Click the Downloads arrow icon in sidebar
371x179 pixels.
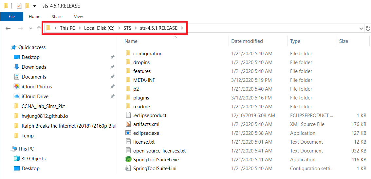point(17,67)
